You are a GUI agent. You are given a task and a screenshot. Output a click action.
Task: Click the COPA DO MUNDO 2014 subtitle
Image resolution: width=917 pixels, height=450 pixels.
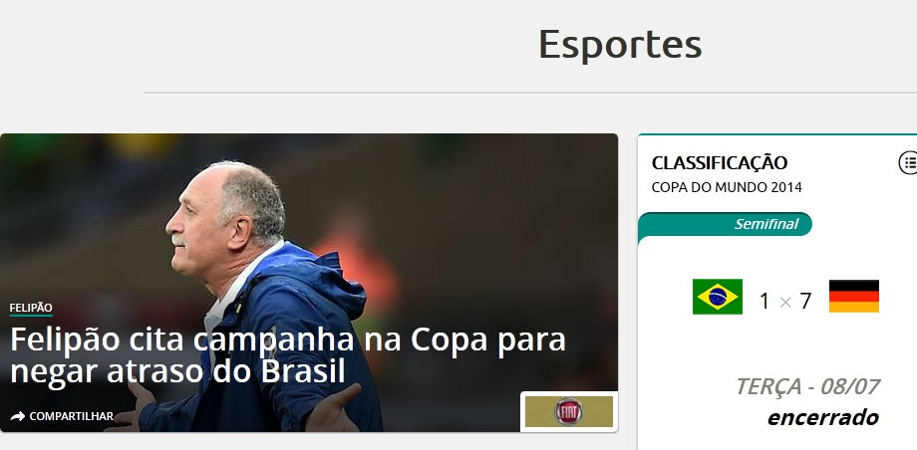[x=727, y=187]
